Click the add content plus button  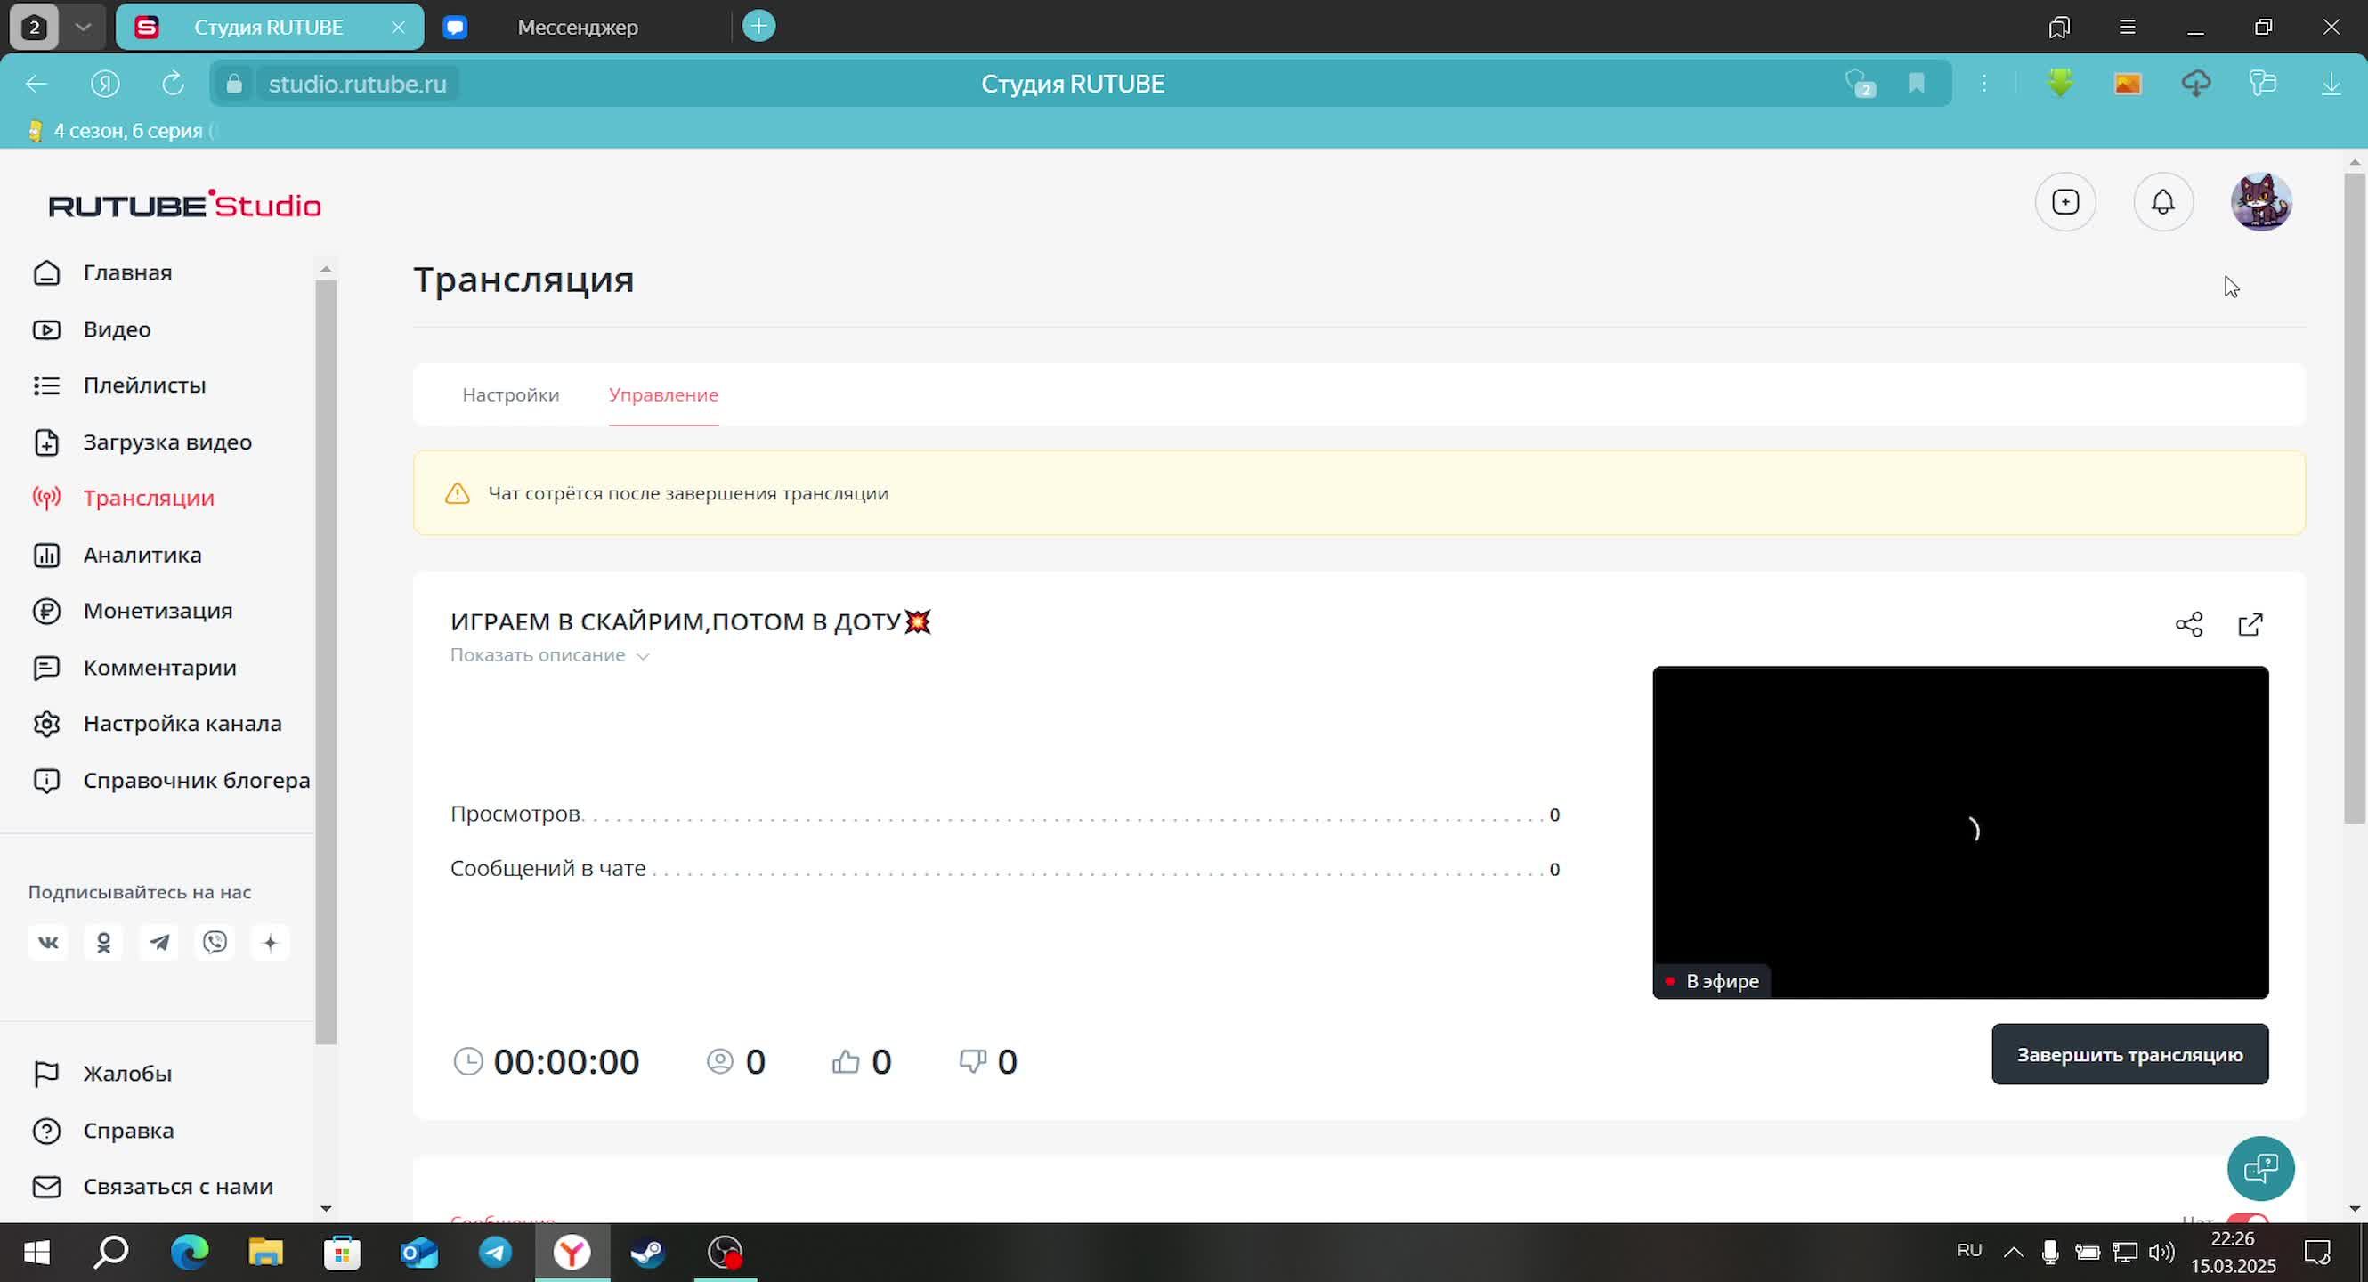point(2065,202)
